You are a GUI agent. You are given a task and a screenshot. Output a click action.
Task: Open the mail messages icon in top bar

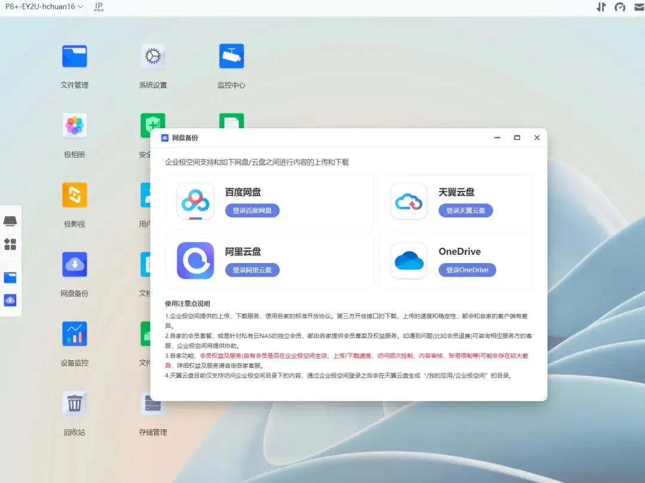click(x=639, y=7)
